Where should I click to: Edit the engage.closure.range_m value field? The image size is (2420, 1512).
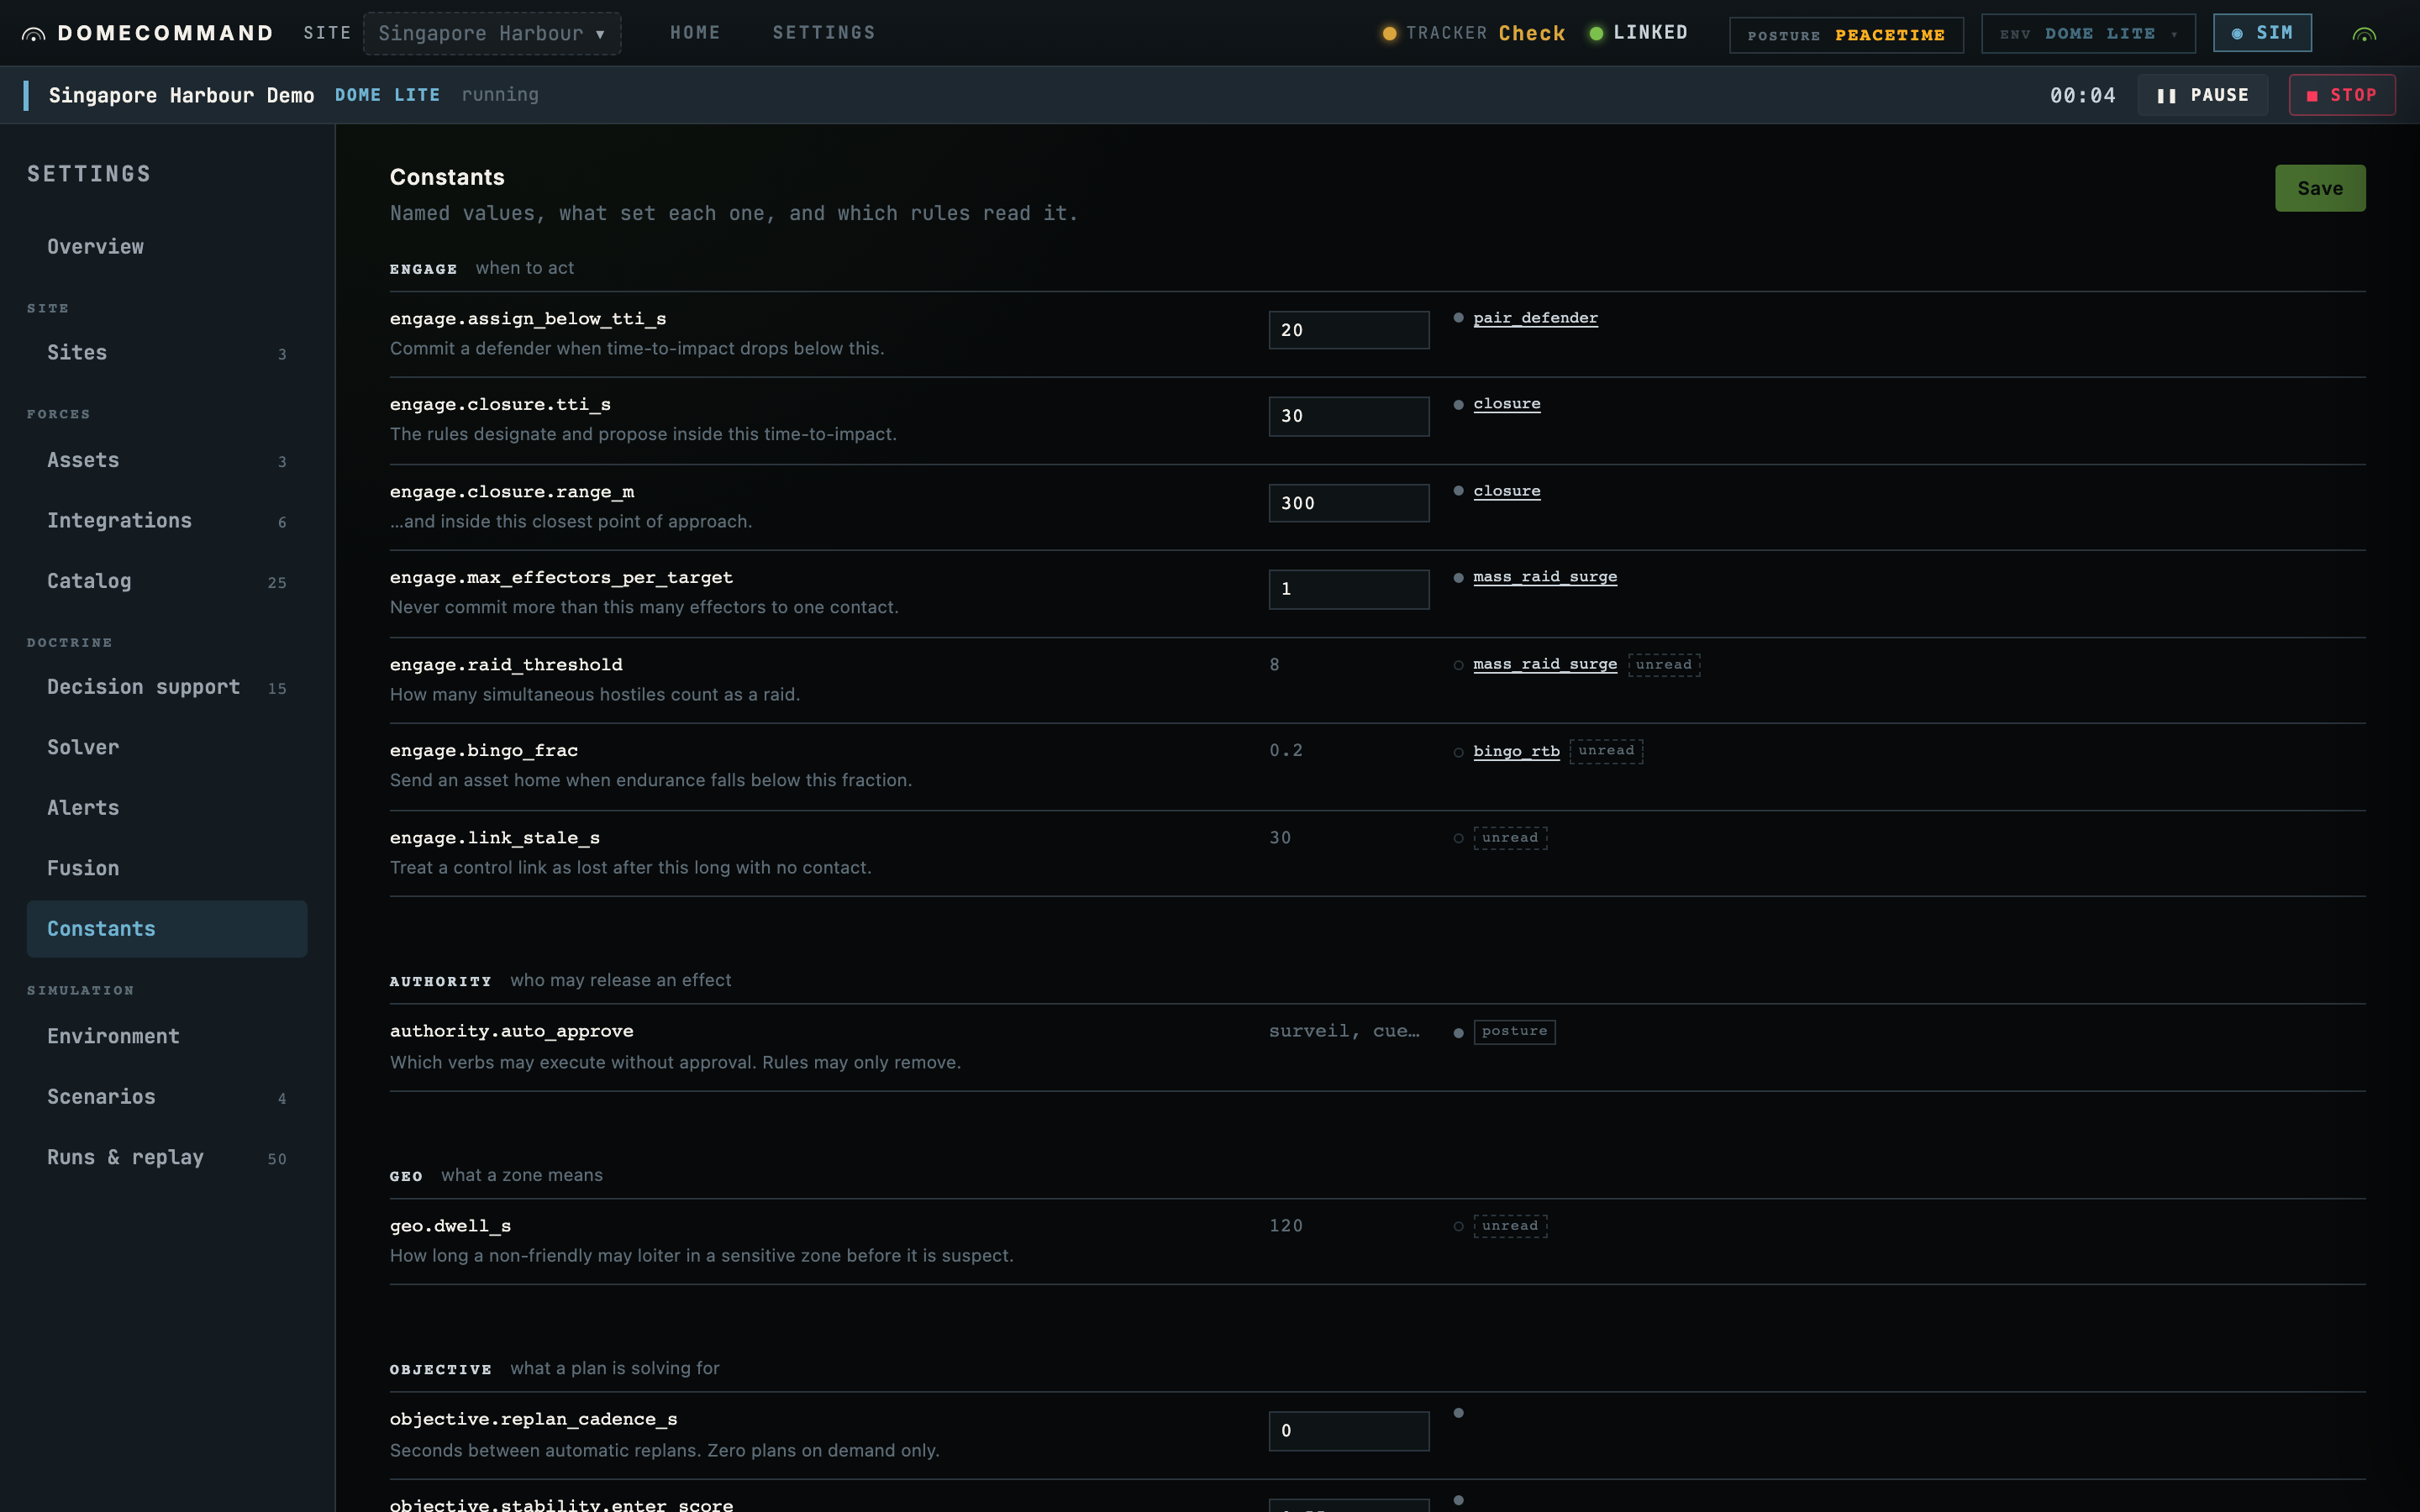point(1349,503)
